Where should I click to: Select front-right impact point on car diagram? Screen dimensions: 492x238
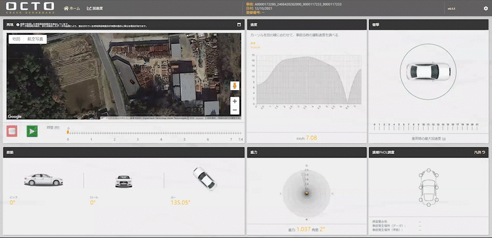tap(437, 174)
